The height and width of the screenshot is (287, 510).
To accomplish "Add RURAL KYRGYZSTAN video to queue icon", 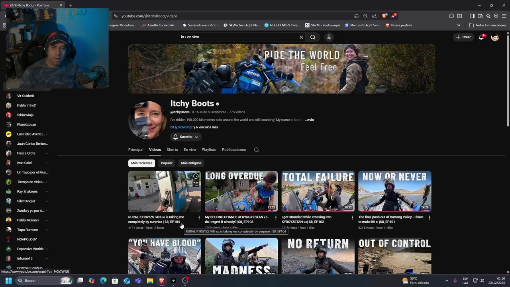I will point(196,184).
